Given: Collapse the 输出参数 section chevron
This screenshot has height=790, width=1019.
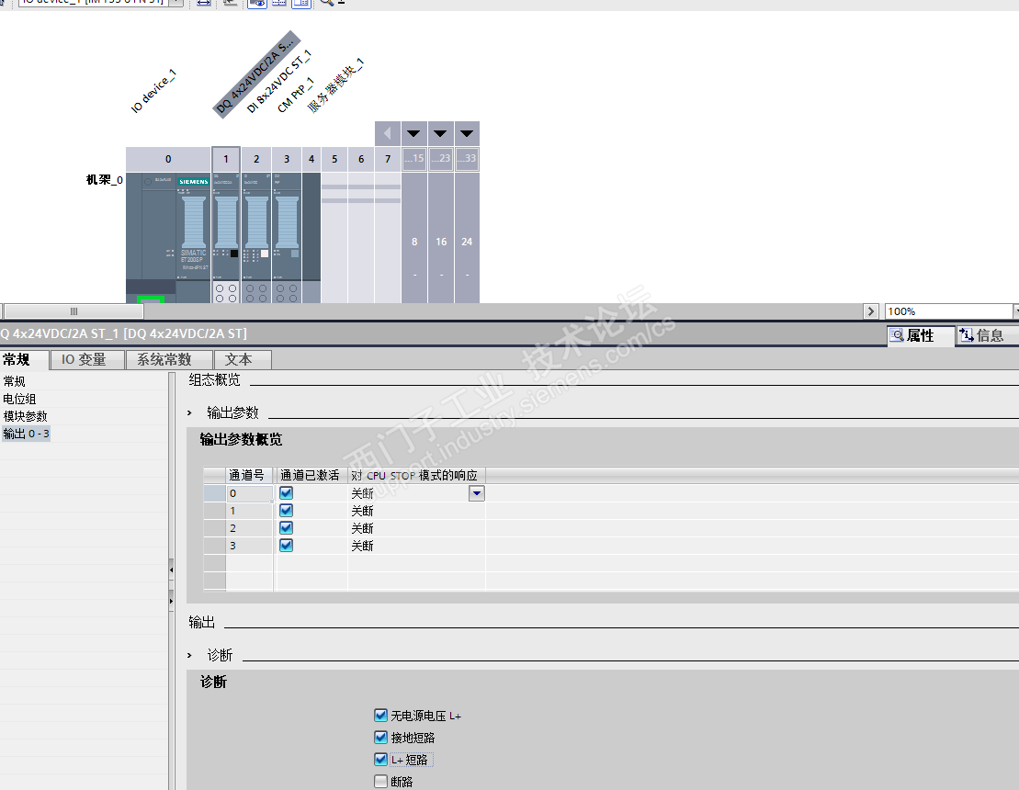Looking at the screenshot, I should 190,412.
